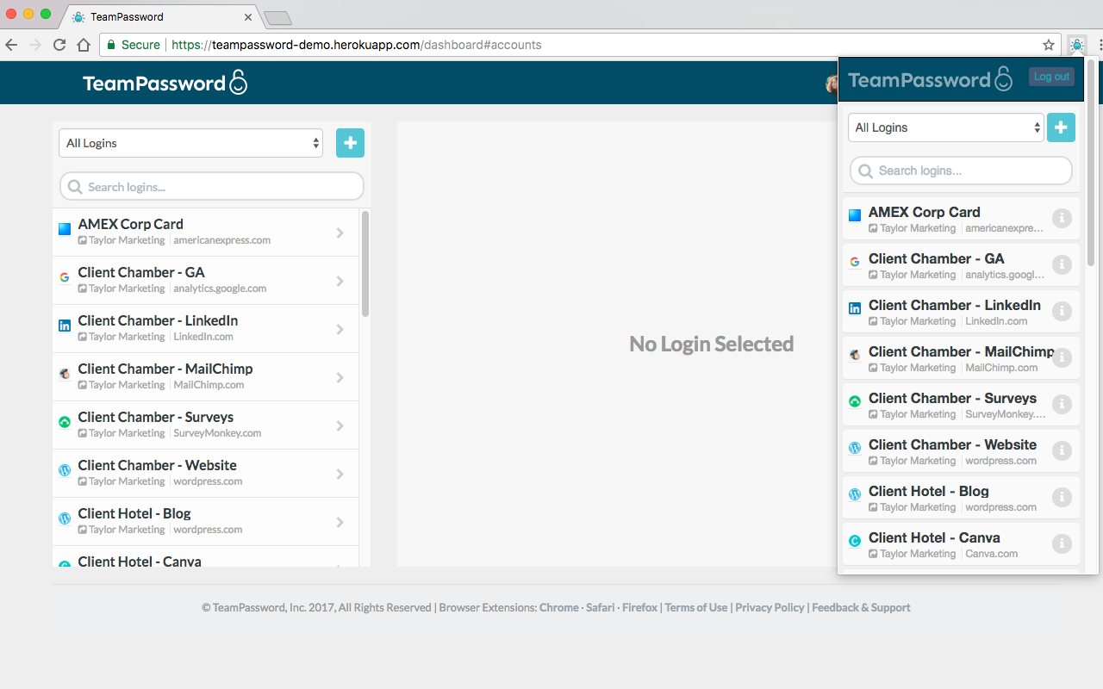
Task: Bookmark page with the star icon
Action: tap(1049, 45)
